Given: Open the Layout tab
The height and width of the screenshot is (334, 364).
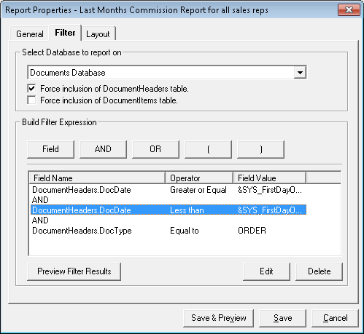Looking at the screenshot, I should tap(98, 34).
